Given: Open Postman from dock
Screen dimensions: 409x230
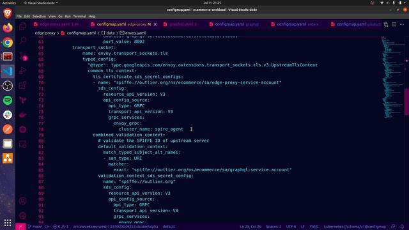Looking at the screenshot, I should (8, 129).
